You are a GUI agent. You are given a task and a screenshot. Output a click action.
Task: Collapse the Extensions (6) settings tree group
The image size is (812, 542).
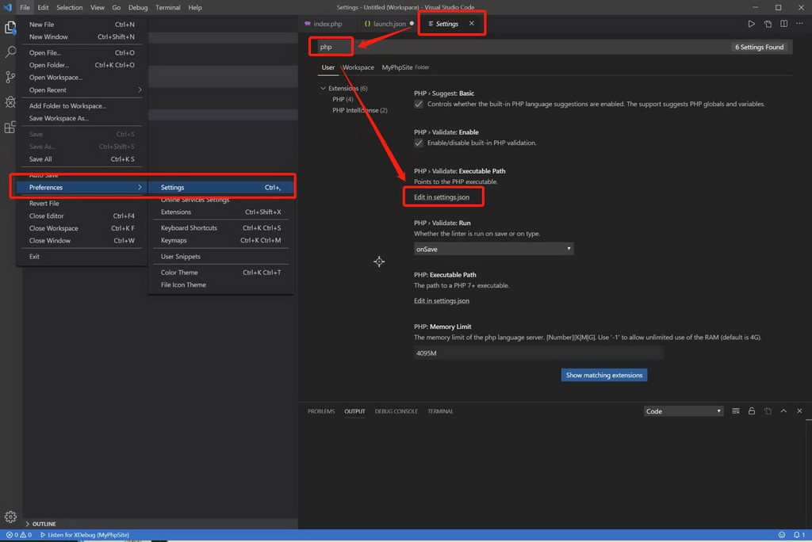pyautogui.click(x=324, y=89)
